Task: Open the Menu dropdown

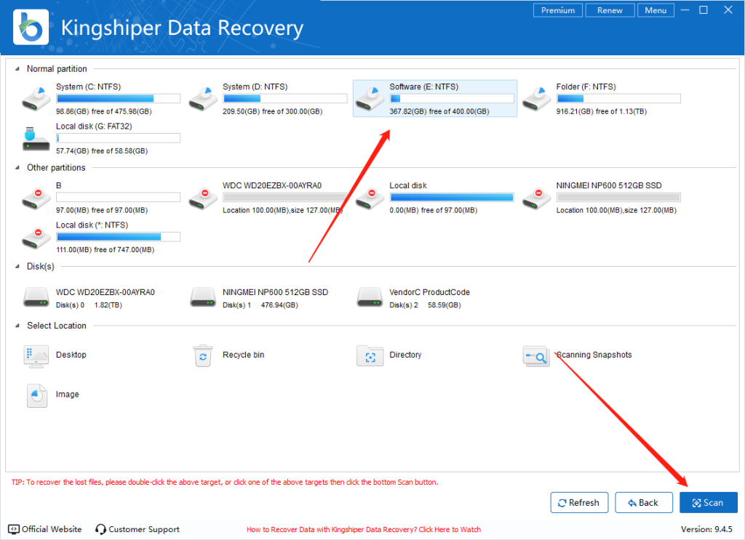Action: [656, 10]
